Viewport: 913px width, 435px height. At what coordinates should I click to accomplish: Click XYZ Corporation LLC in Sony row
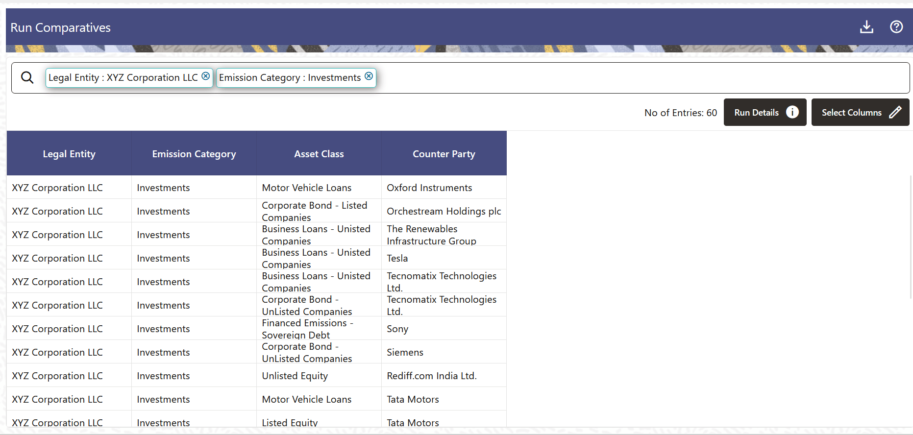tap(69, 329)
